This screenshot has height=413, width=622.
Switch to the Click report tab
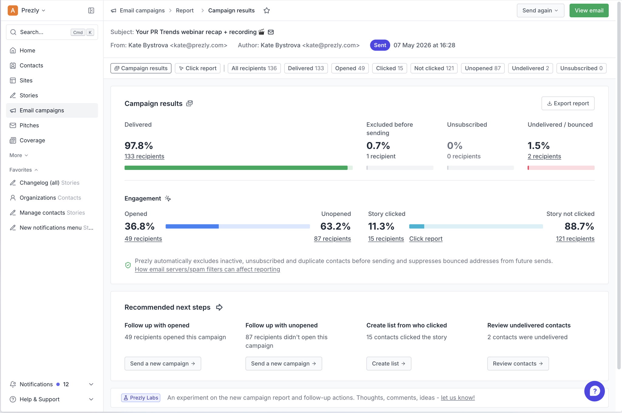pyautogui.click(x=198, y=68)
